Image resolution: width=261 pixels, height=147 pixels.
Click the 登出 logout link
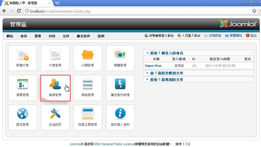[254, 35]
